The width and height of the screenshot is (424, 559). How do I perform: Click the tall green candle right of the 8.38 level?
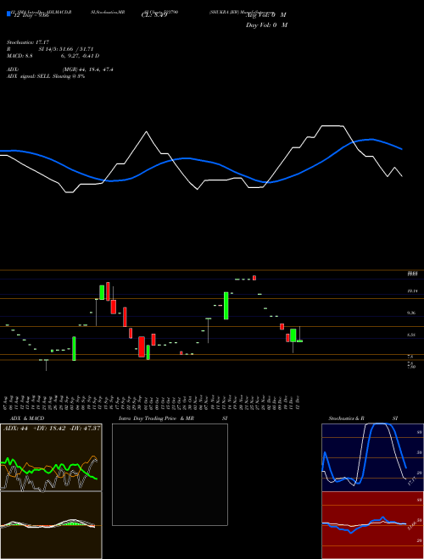tap(293, 335)
